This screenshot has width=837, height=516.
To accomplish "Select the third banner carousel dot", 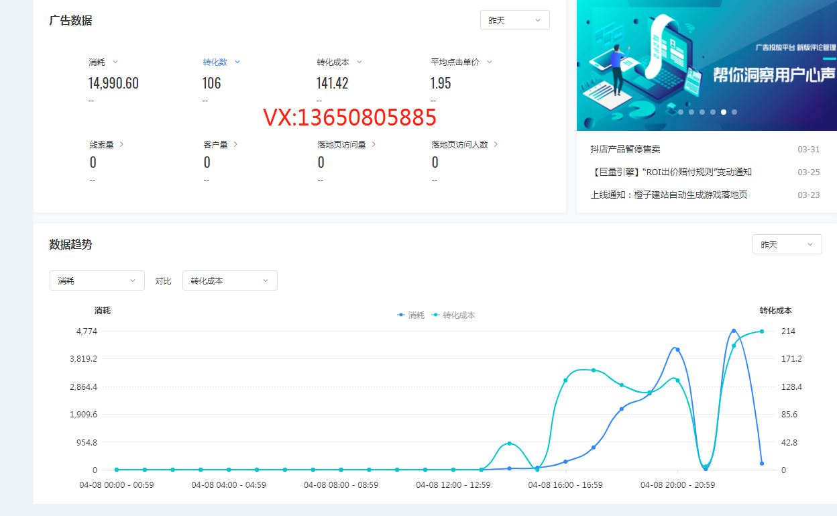I will pyautogui.click(x=702, y=112).
